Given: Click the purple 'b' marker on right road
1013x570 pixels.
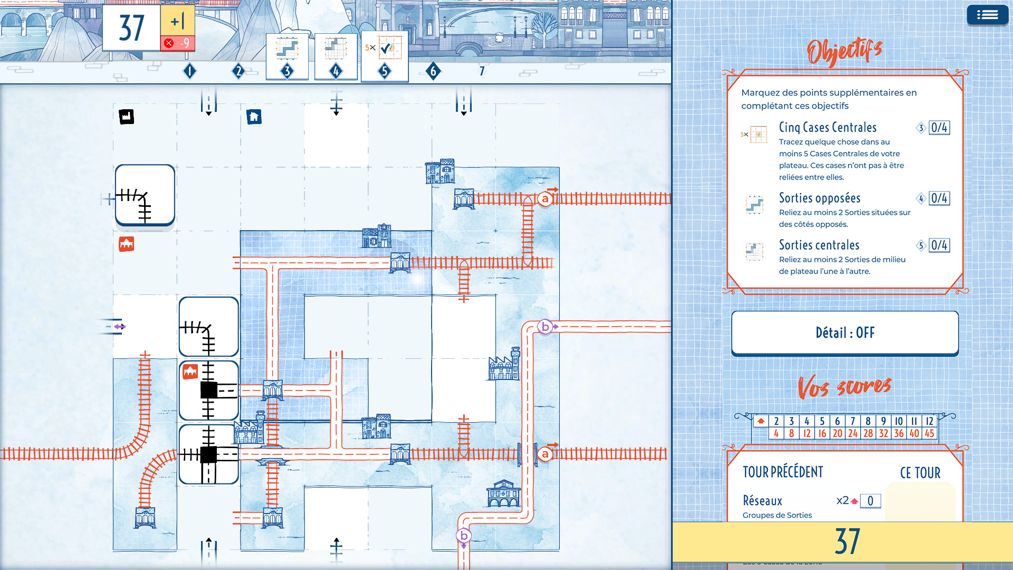Looking at the screenshot, I should click(545, 327).
